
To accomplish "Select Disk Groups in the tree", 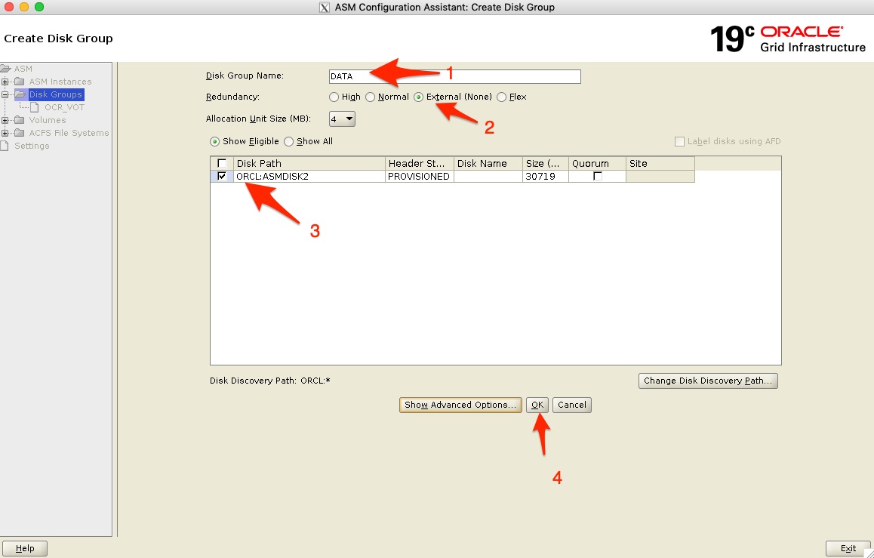I will click(56, 94).
